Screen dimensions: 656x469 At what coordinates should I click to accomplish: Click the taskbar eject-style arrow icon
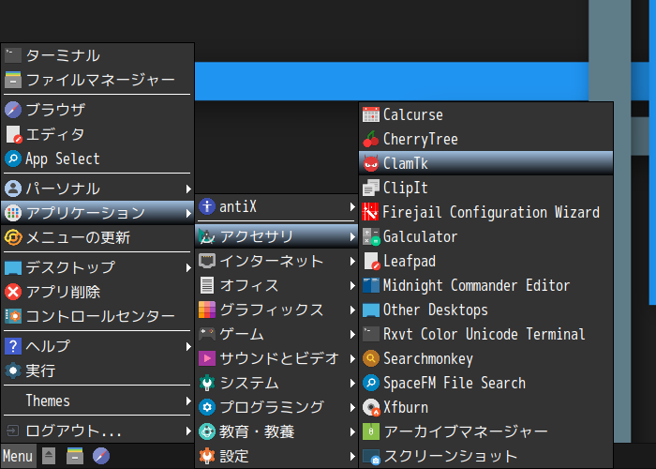pos(49,456)
